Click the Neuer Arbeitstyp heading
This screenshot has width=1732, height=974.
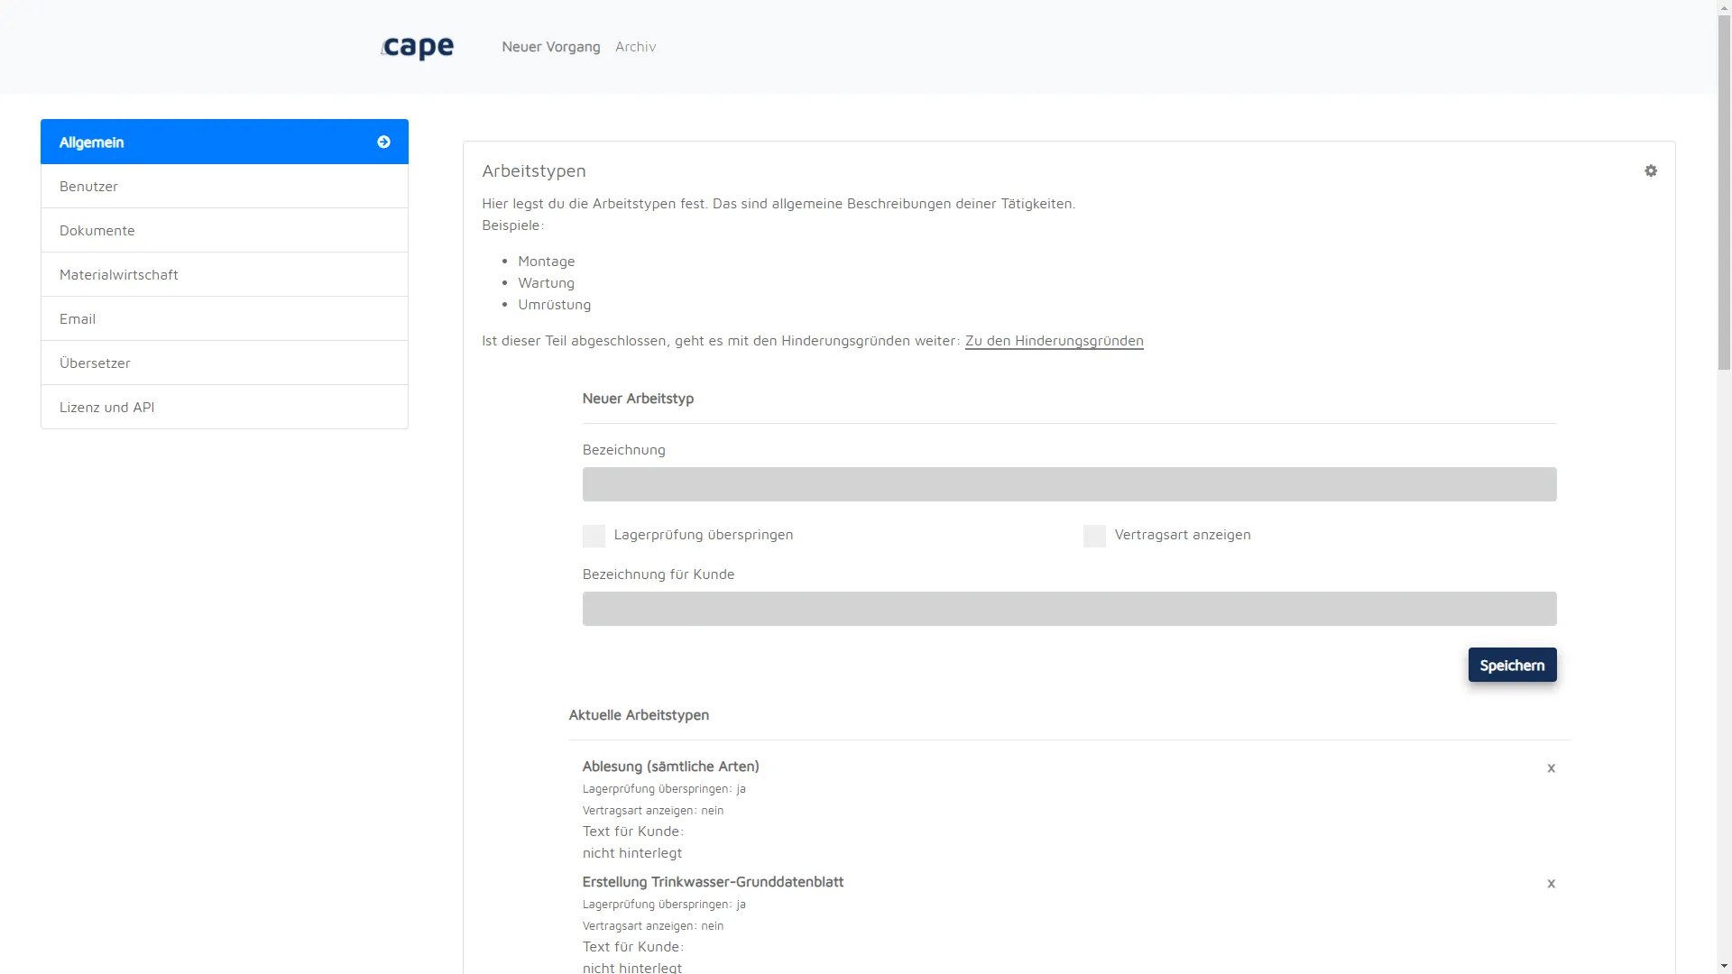638,399
